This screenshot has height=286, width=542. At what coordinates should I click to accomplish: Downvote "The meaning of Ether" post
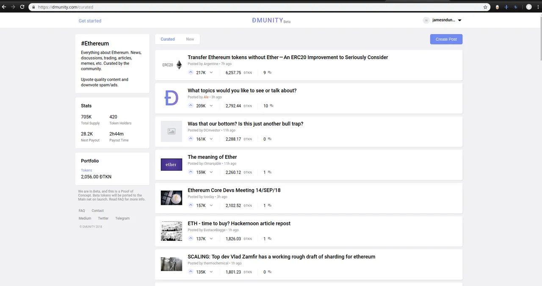tap(211, 172)
